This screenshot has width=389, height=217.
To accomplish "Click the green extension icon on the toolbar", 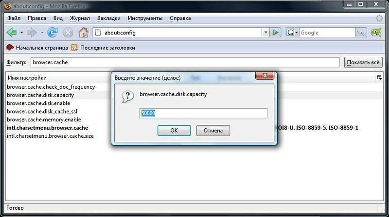I will click(376, 33).
